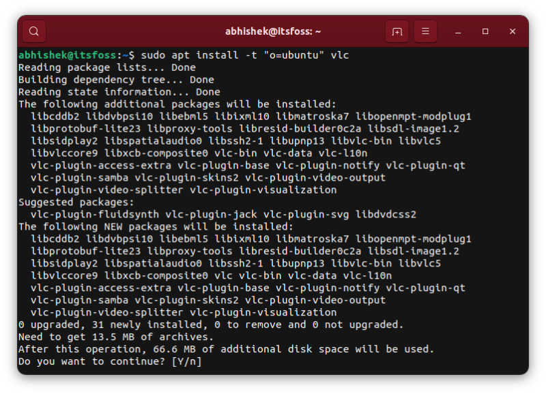
Task: Maximize the terminal window
Action: (485, 31)
